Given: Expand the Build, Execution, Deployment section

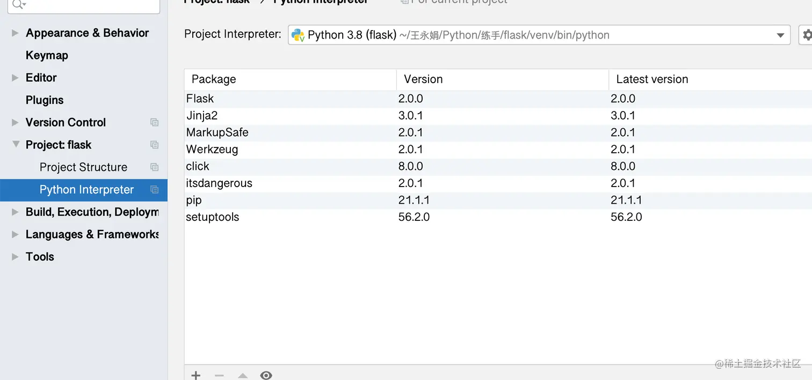Looking at the screenshot, I should point(15,212).
